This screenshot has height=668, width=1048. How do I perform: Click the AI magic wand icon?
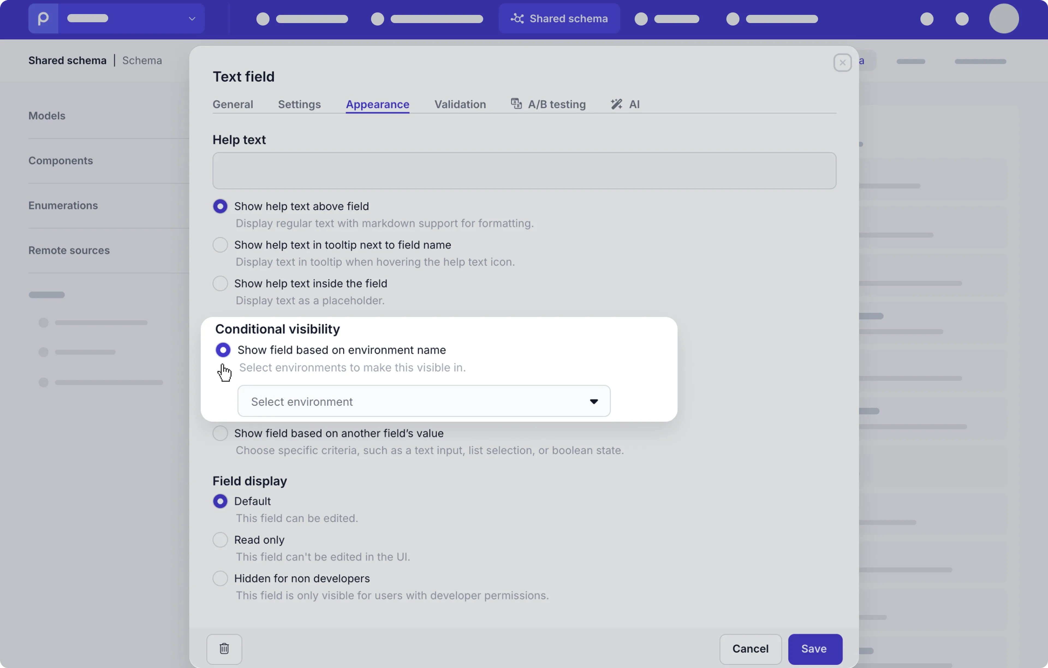(617, 104)
